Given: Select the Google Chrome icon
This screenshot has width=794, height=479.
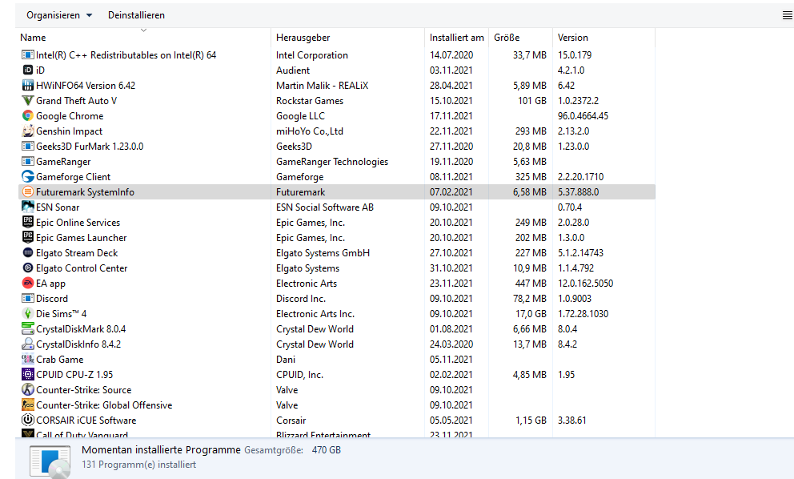Looking at the screenshot, I should (x=28, y=115).
